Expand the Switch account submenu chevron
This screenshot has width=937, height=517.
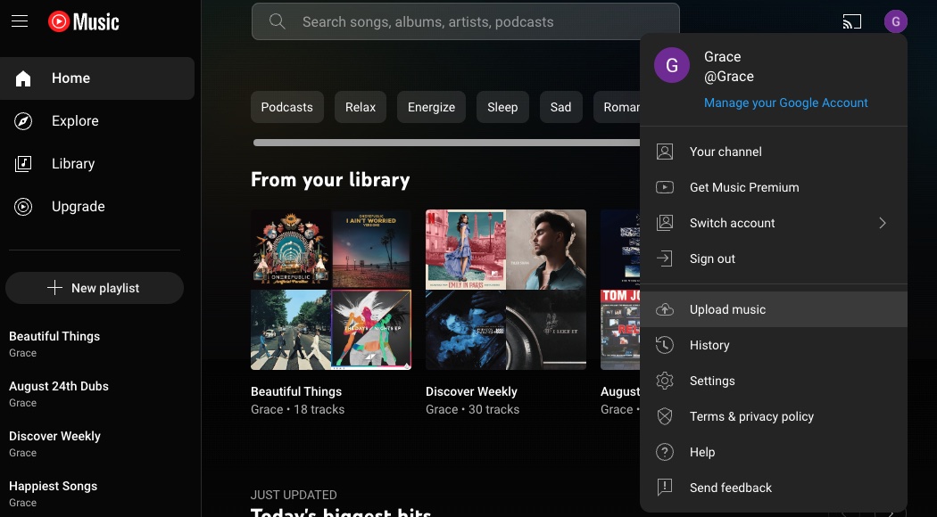(x=882, y=223)
